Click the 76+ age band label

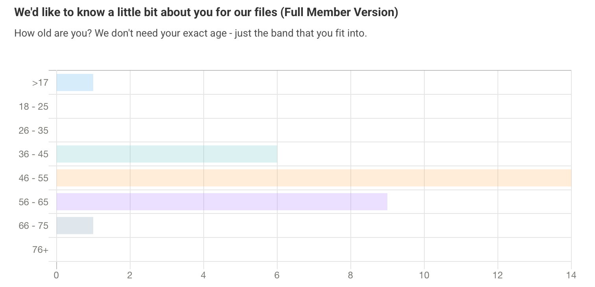[x=40, y=250]
